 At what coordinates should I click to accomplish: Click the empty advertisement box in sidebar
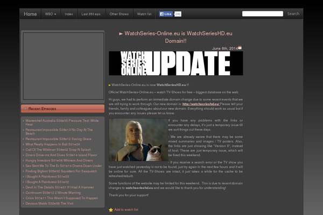64,66
